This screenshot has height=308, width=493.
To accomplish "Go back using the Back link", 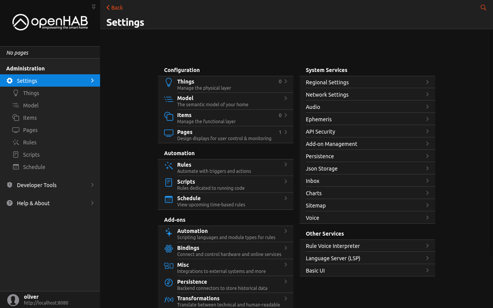I will 115,8.
